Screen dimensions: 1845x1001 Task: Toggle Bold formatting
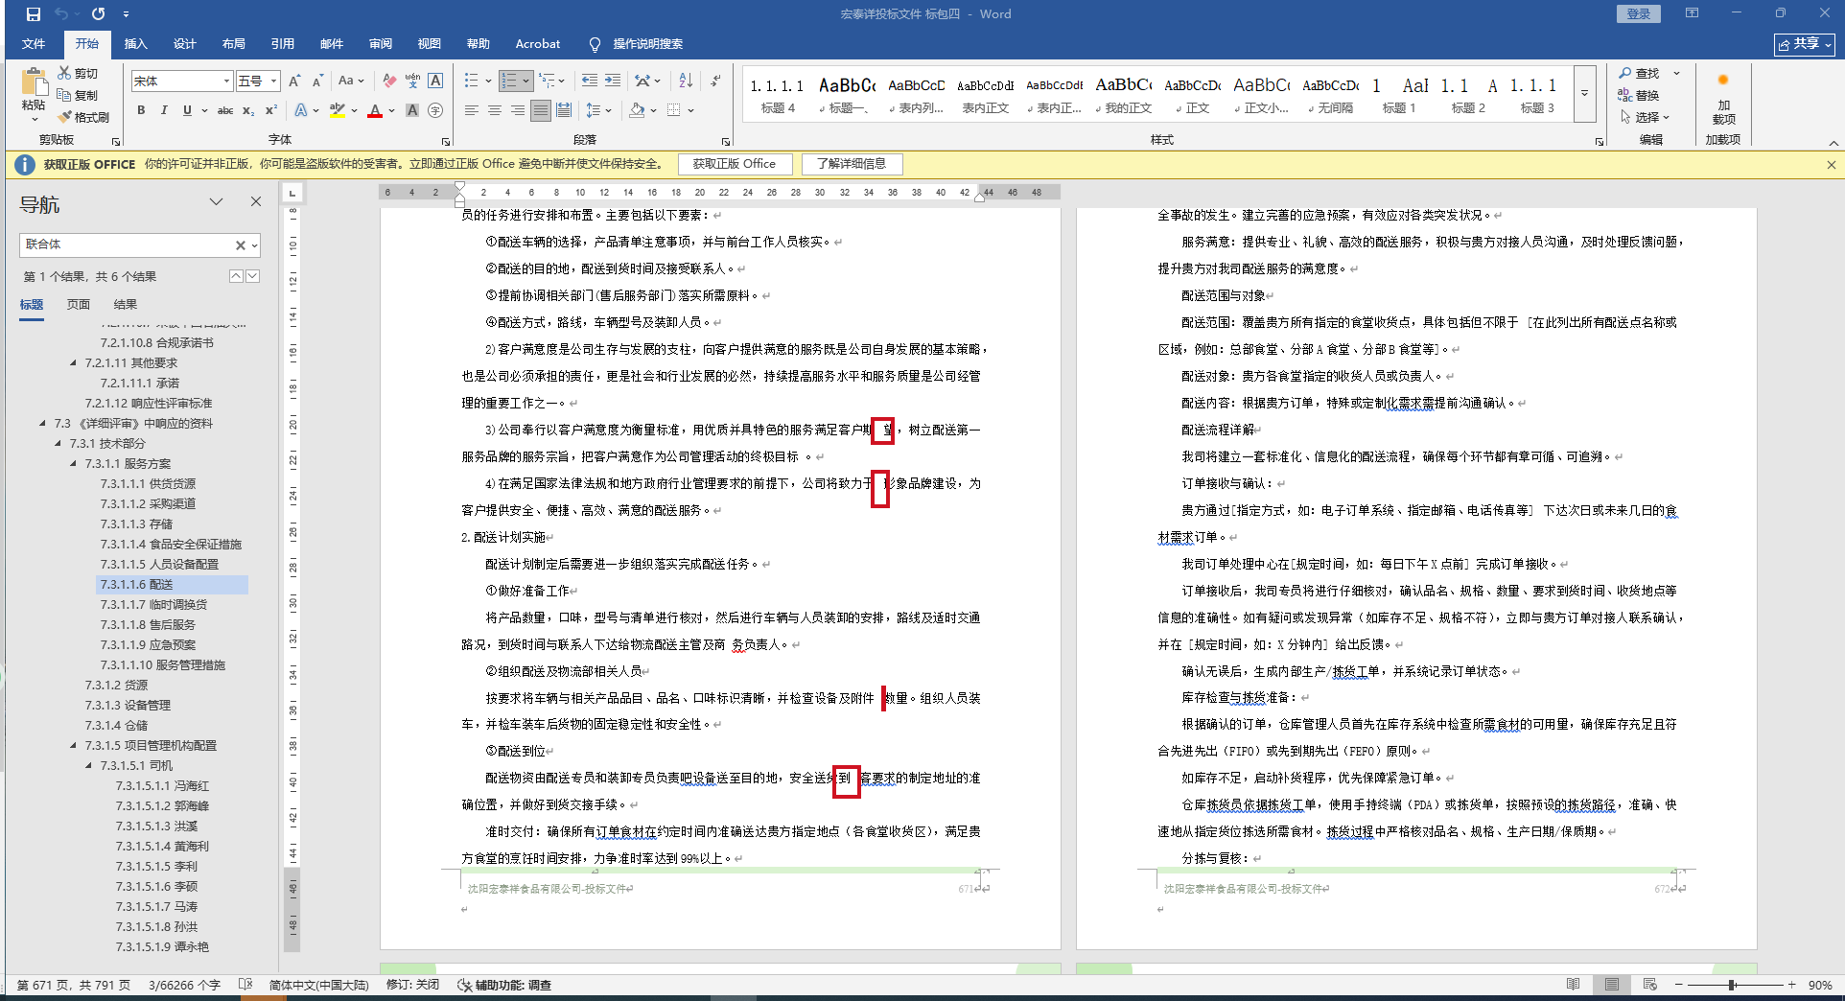tap(141, 110)
